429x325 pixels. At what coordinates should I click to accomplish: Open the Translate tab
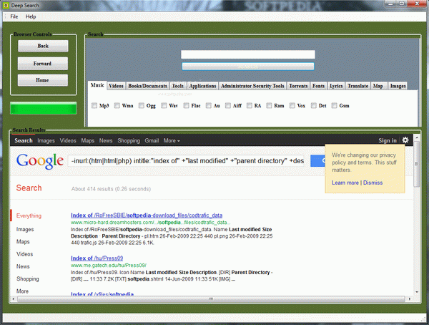tap(358, 86)
